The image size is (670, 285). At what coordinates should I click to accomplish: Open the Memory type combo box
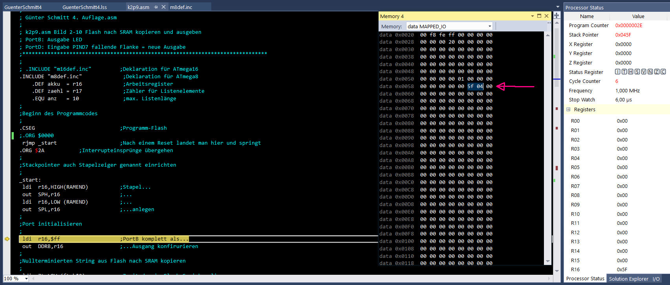click(449, 26)
